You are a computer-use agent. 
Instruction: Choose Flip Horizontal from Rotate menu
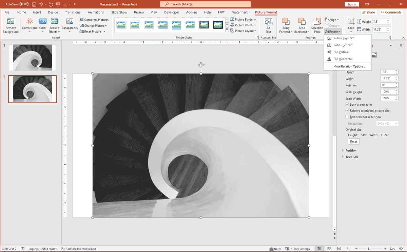pyautogui.click(x=343, y=59)
